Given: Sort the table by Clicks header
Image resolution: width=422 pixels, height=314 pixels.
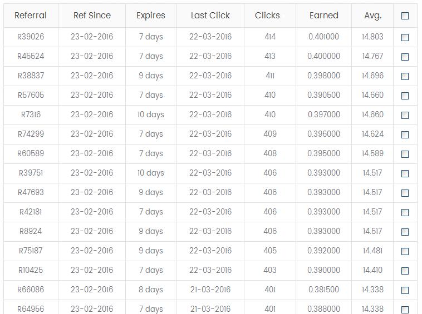Looking at the screenshot, I should click(x=267, y=16).
